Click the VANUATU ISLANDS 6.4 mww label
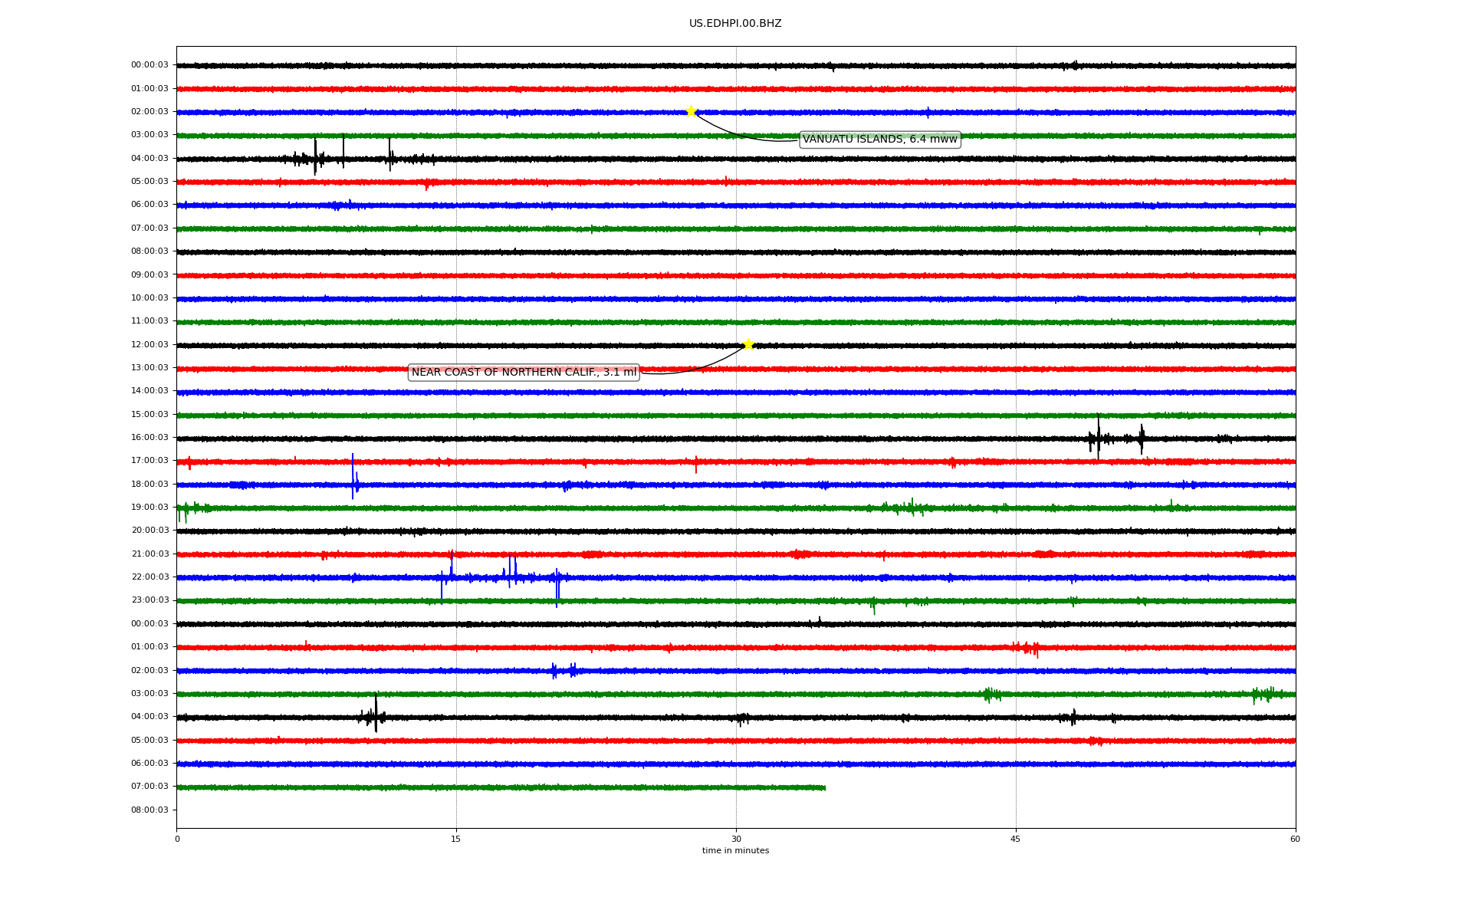 (879, 140)
